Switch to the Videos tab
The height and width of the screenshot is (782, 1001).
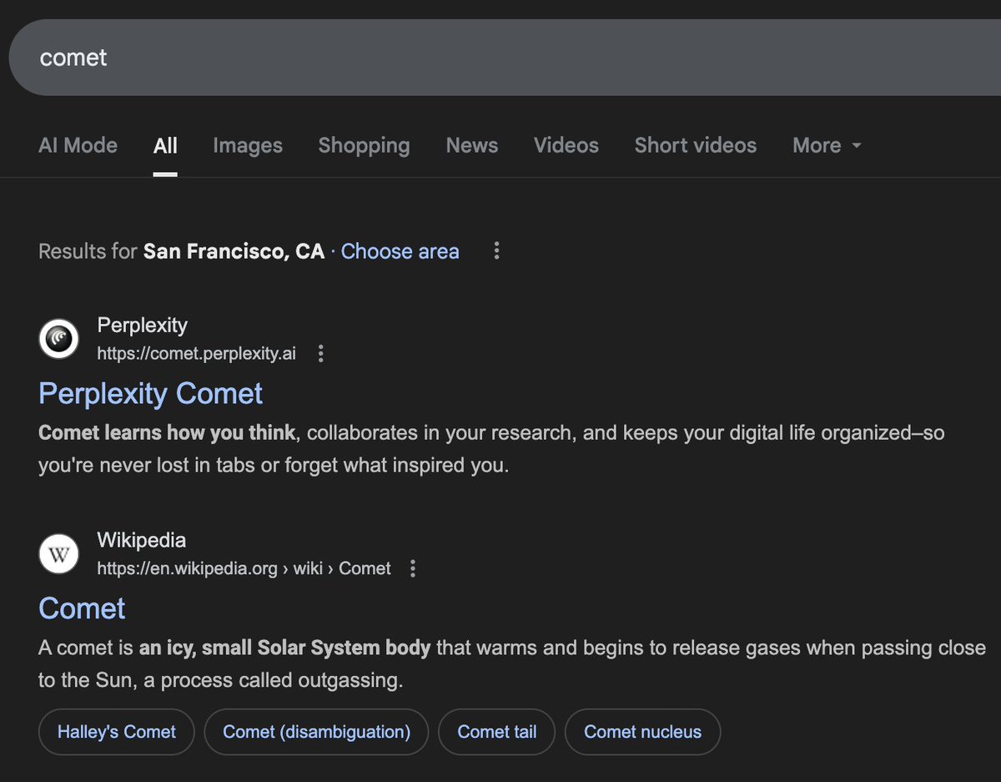pyautogui.click(x=566, y=145)
